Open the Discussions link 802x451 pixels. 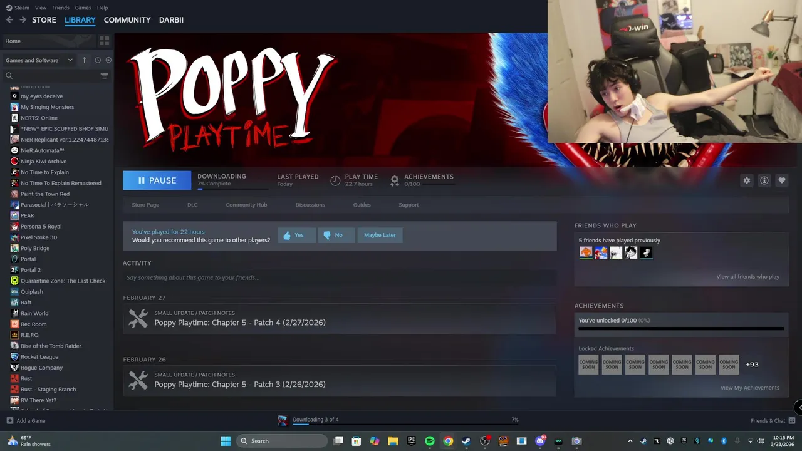310,205
